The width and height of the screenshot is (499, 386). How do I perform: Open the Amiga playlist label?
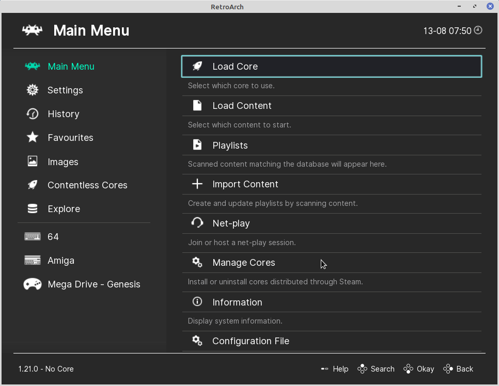click(61, 261)
